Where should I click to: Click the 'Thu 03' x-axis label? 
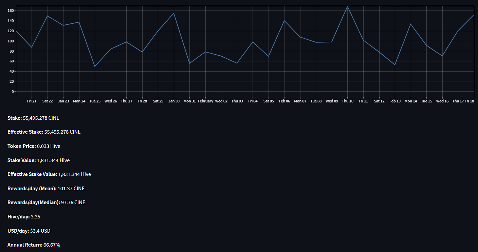pos(237,101)
